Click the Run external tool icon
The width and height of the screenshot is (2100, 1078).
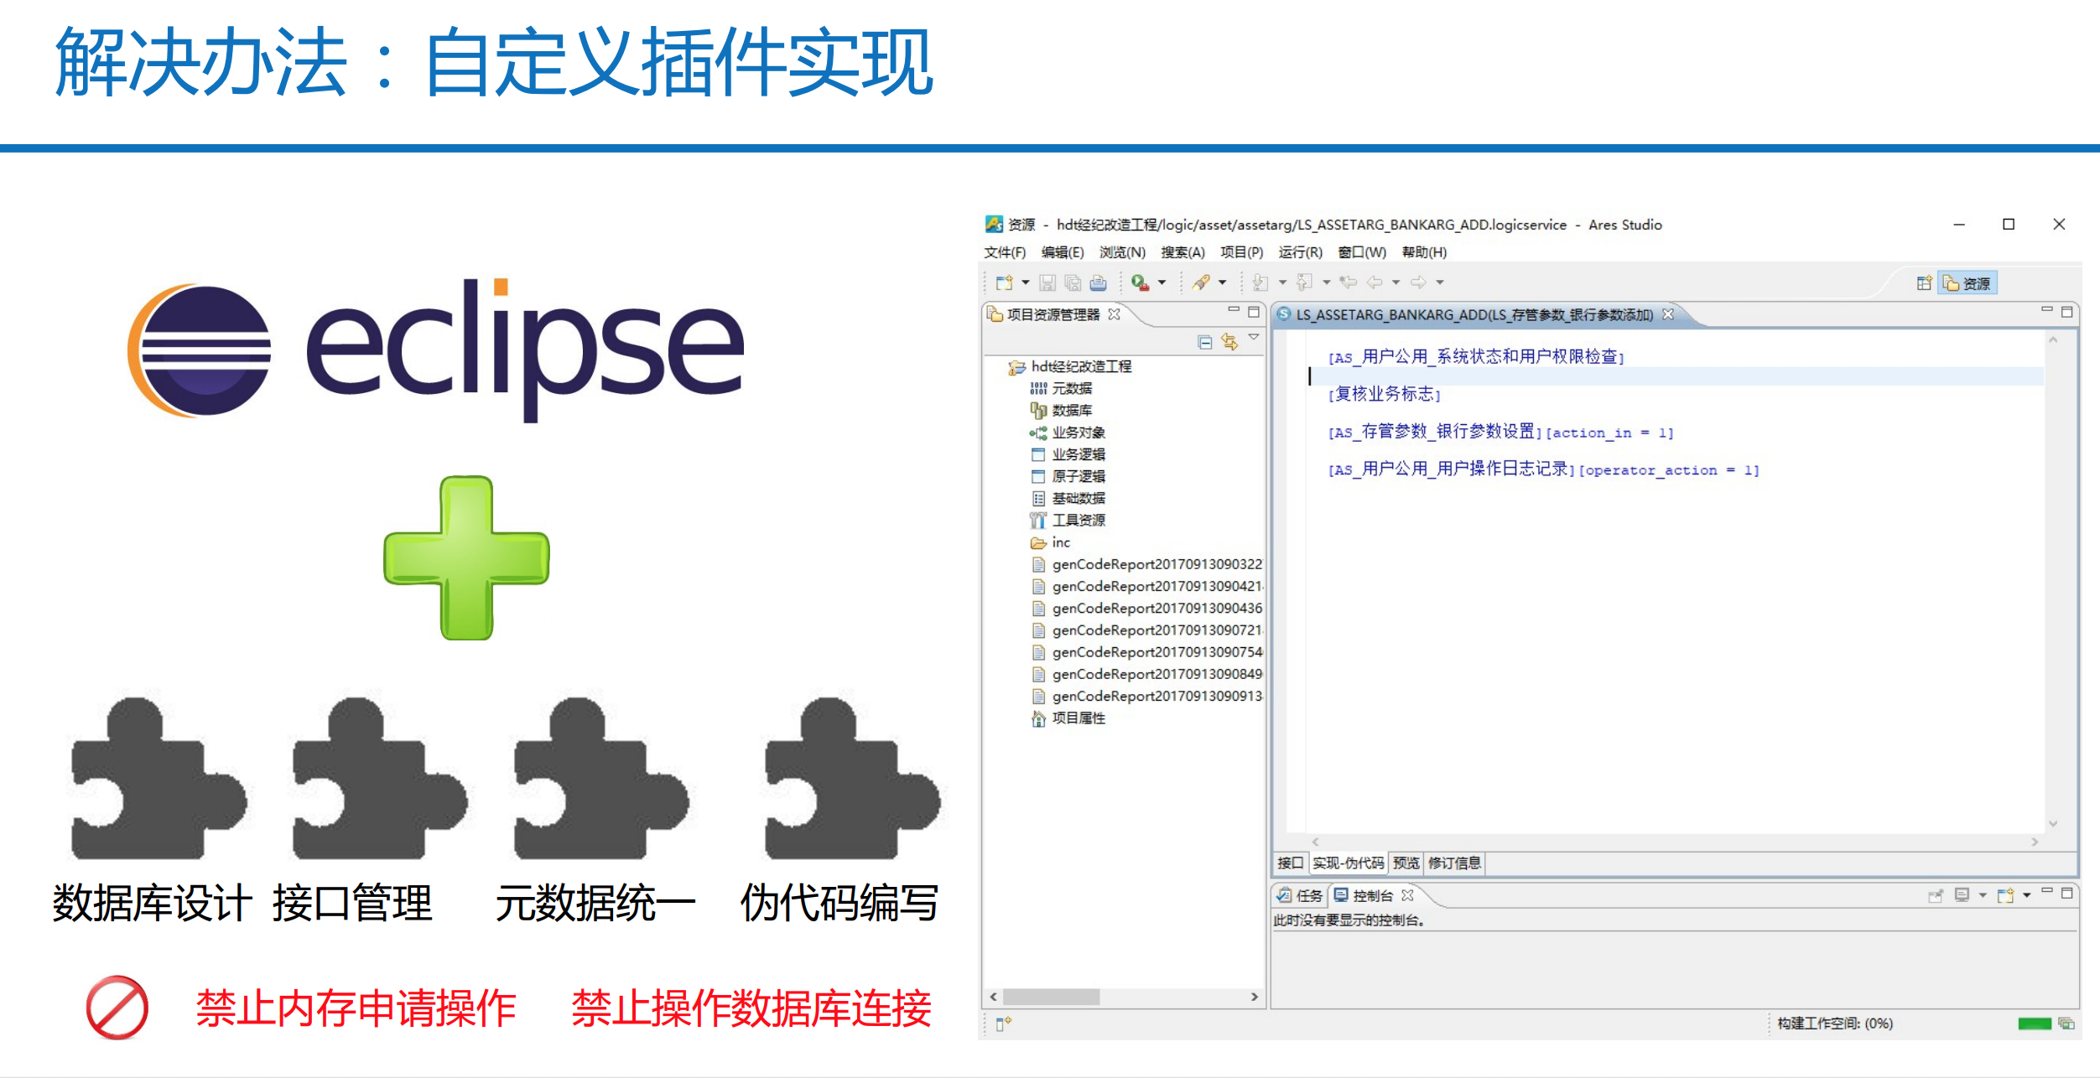(1140, 282)
